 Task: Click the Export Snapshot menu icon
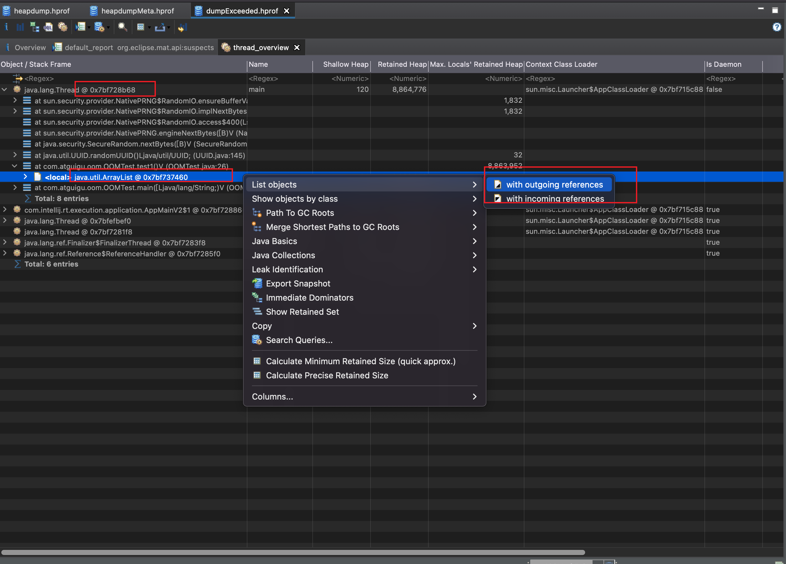257,283
